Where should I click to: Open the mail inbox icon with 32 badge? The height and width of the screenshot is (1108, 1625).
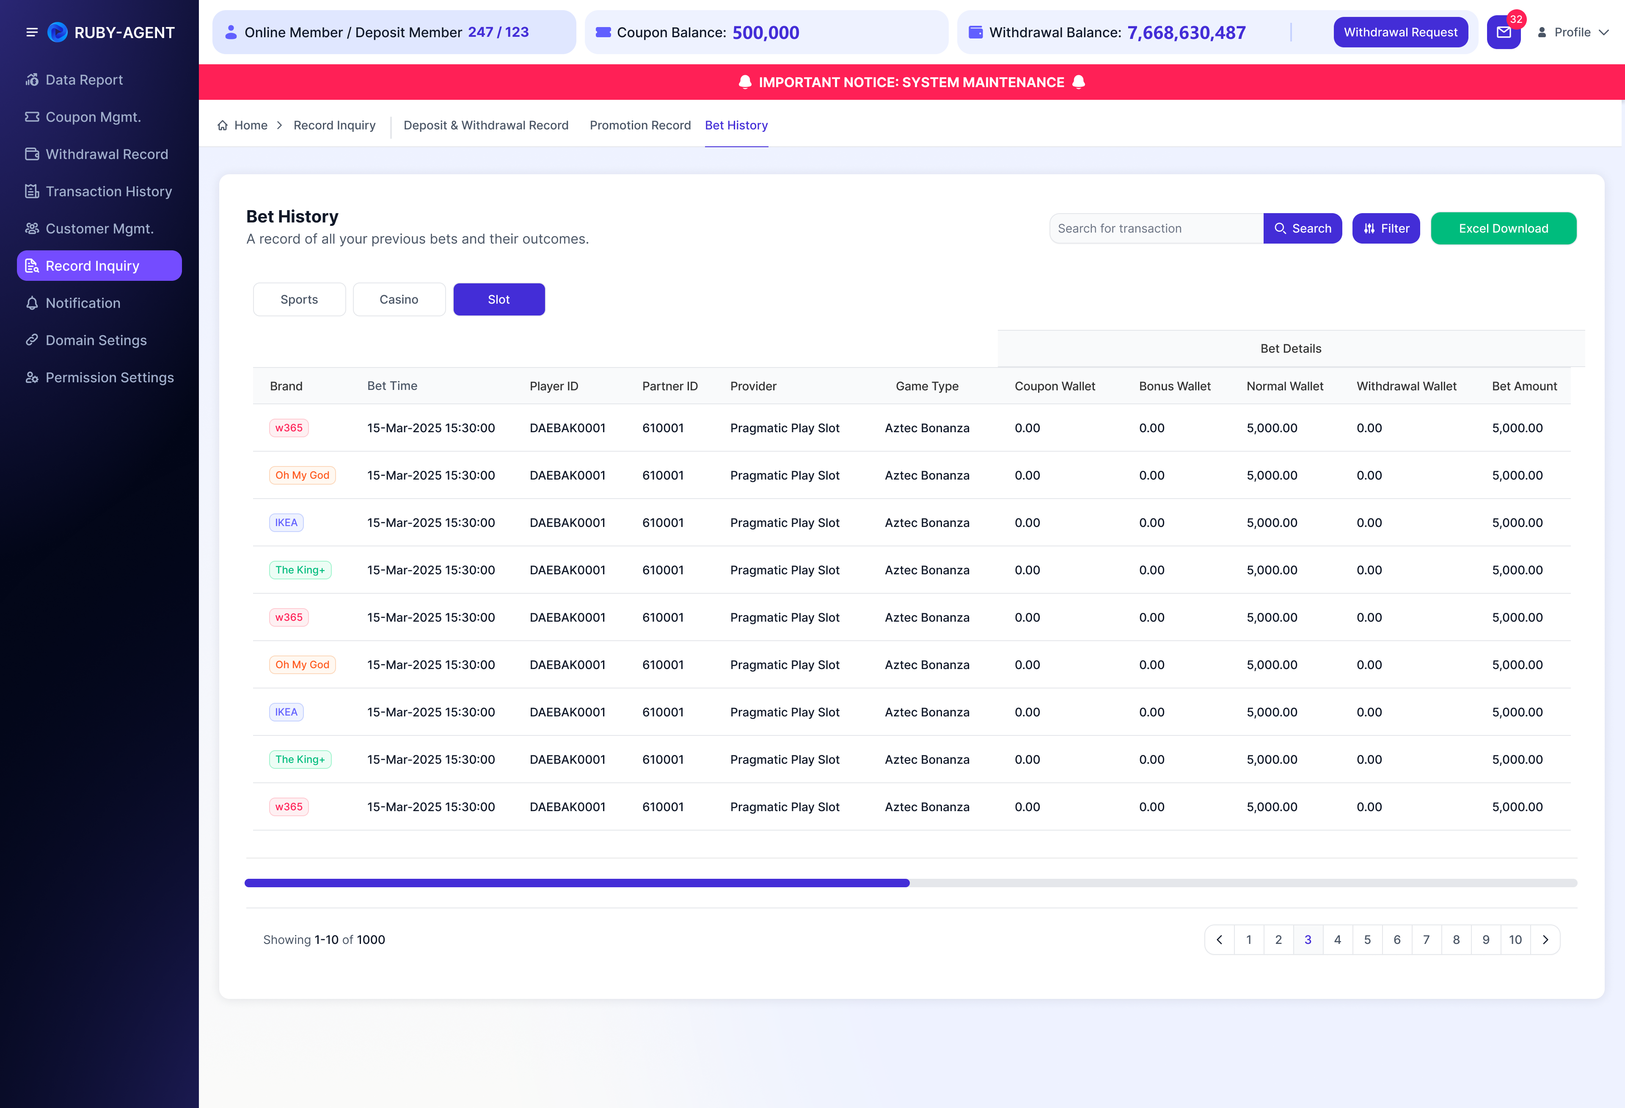click(x=1503, y=32)
